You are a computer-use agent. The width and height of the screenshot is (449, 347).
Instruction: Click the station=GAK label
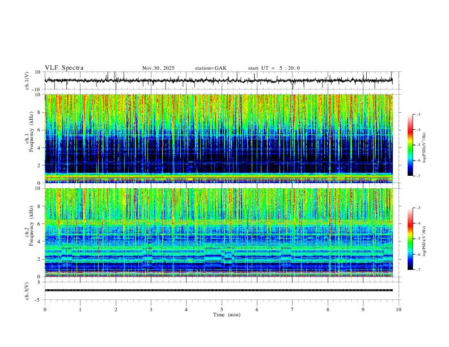(210, 68)
